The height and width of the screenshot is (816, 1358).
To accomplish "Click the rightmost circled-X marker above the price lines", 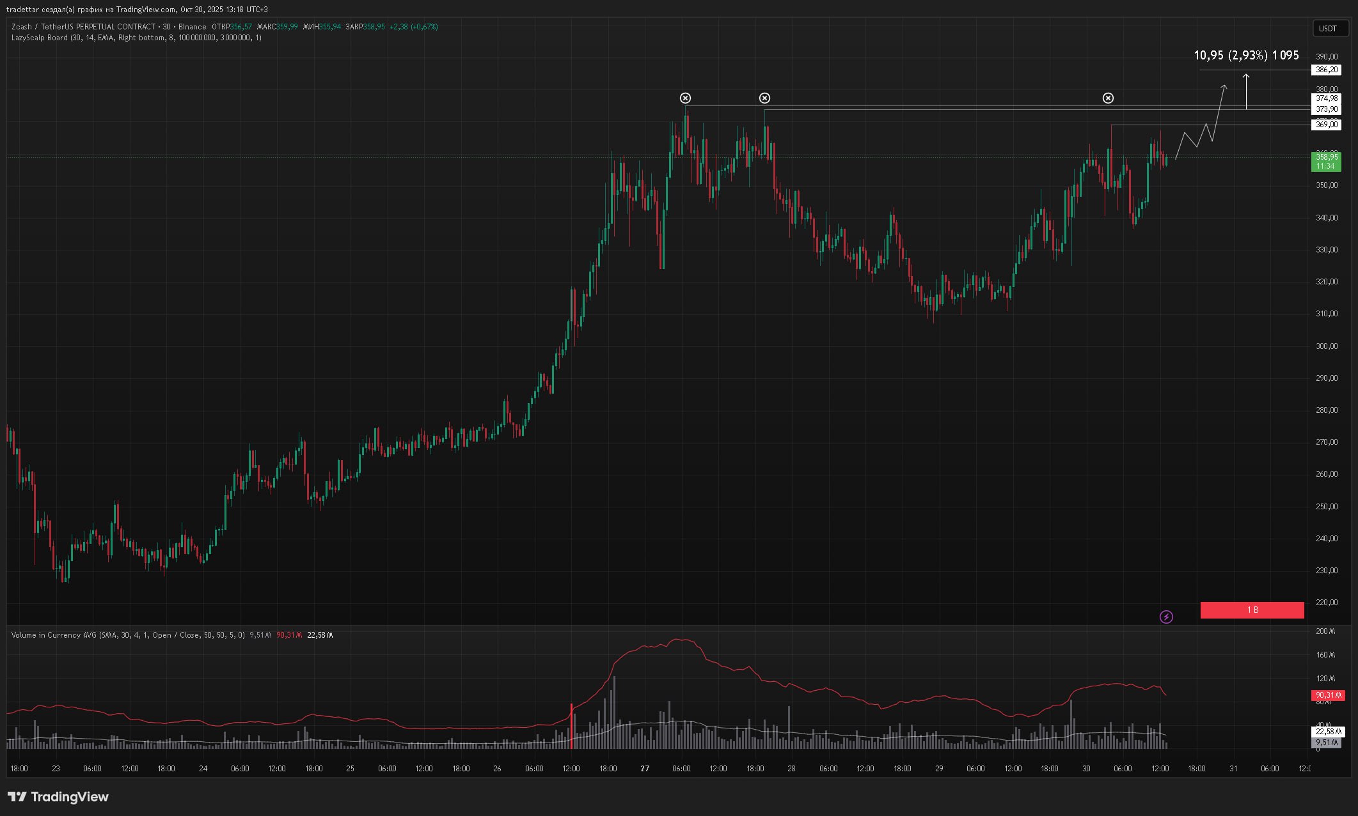I will [1108, 98].
